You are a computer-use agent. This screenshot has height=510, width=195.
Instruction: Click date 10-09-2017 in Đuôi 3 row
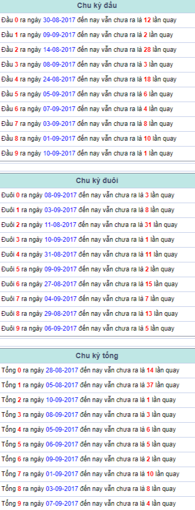pos(60,240)
